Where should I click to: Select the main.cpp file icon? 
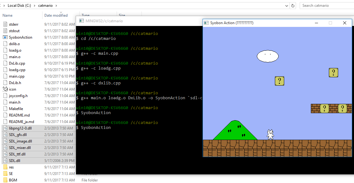[5, 76]
